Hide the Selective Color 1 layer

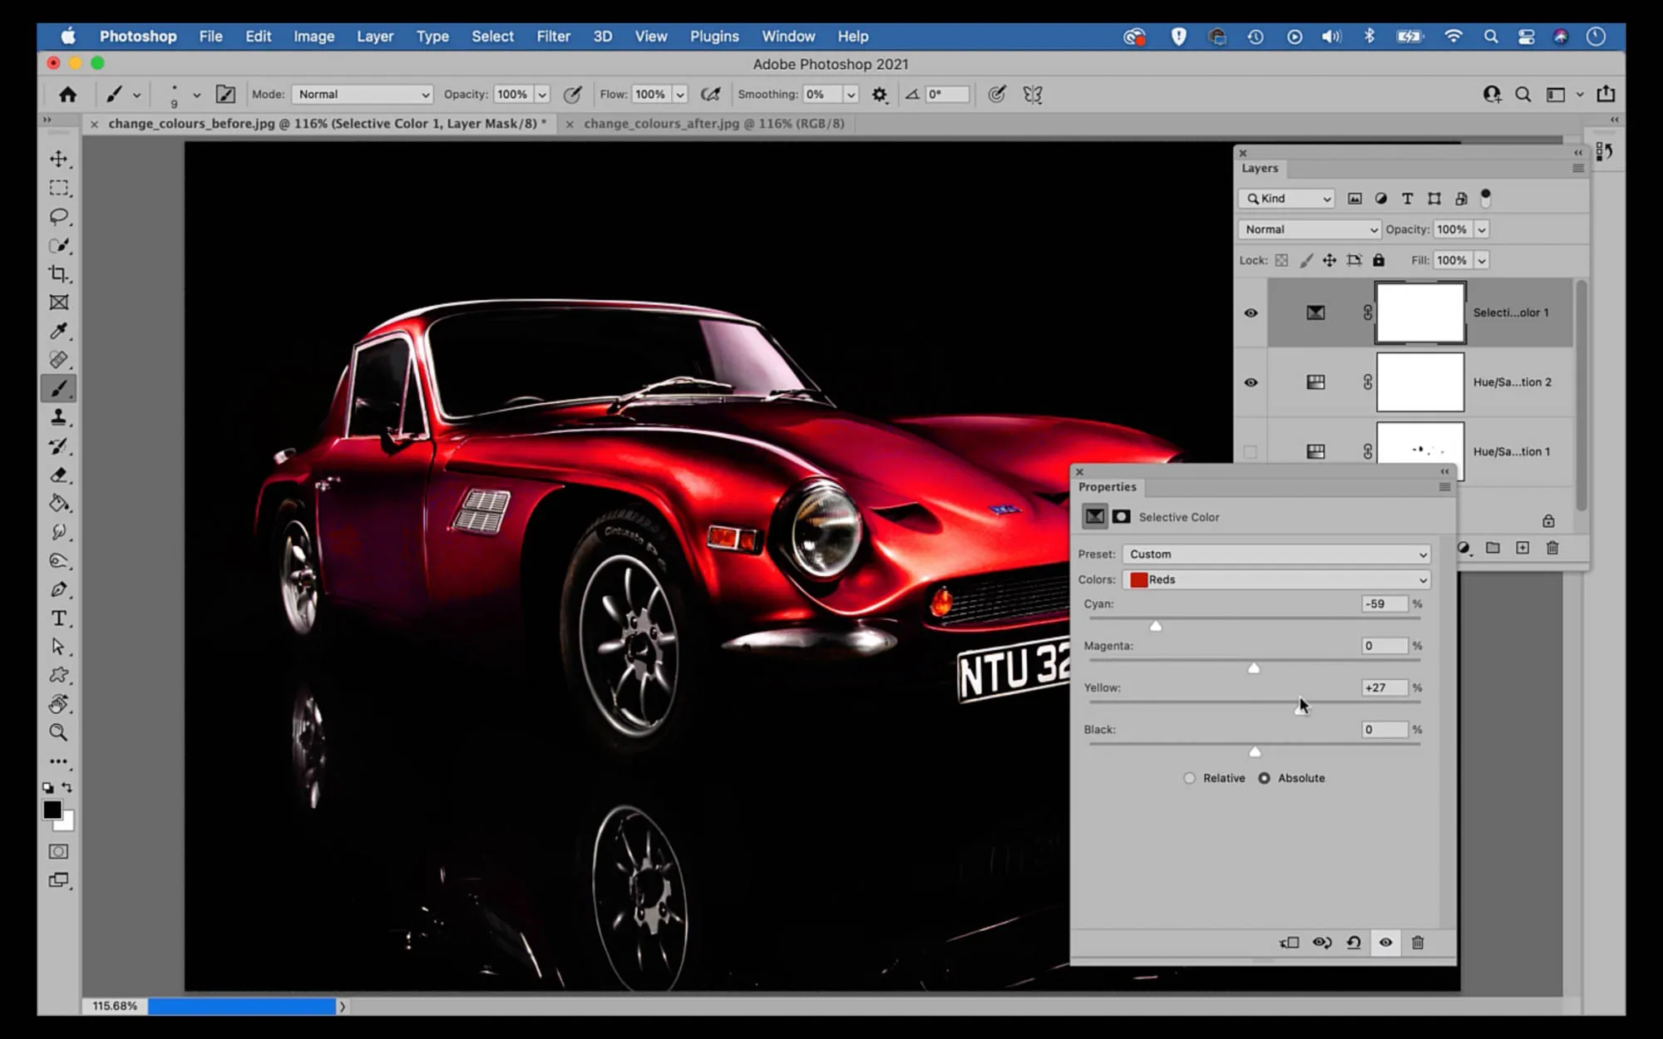(x=1251, y=313)
